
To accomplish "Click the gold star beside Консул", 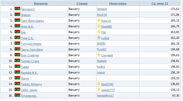I will tap(99, 20).
